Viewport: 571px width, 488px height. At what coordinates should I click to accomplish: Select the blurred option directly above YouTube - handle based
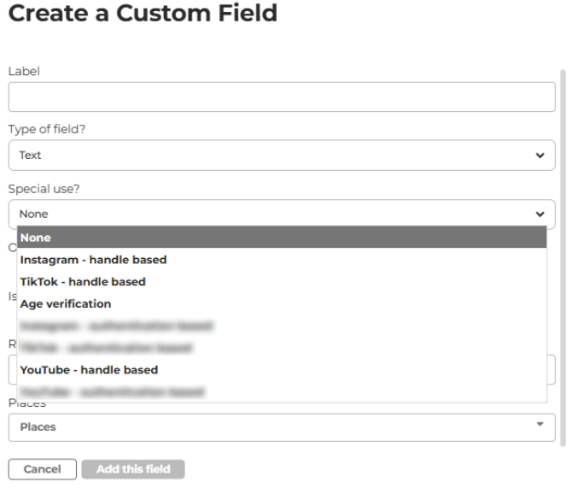106,348
